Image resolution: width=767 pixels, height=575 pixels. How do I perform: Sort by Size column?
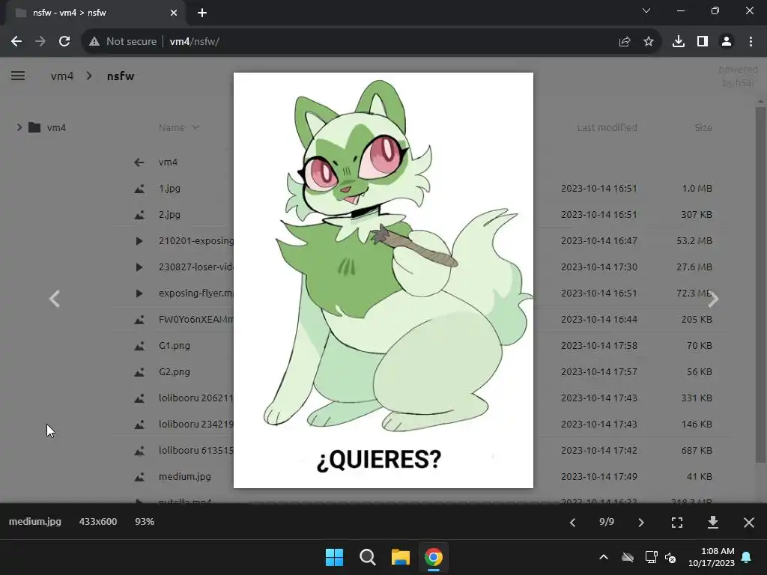pyautogui.click(x=703, y=127)
